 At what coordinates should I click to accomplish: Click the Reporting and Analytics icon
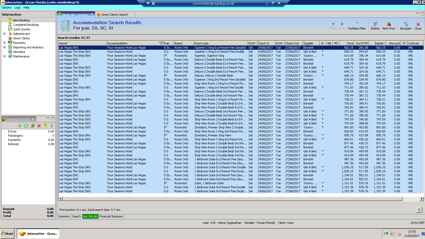point(10,47)
